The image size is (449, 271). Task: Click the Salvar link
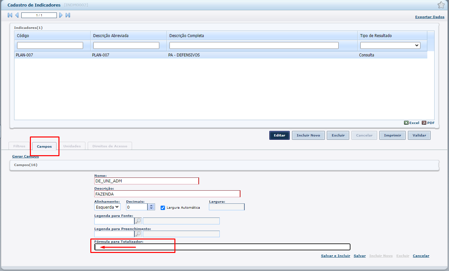[x=360, y=256]
